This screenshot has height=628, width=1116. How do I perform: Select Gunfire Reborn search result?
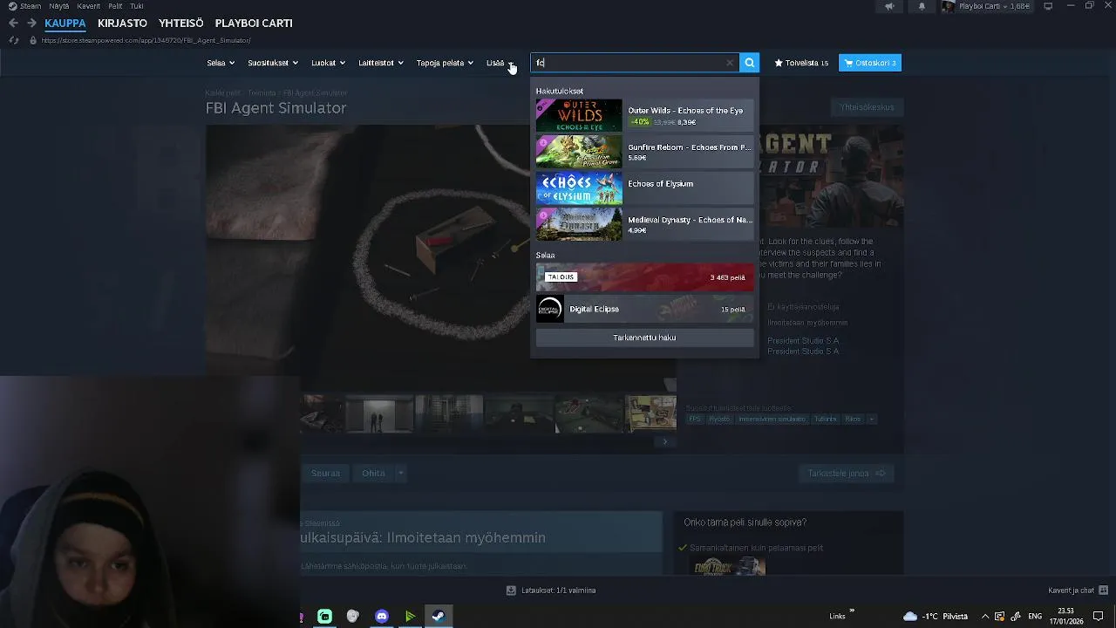click(644, 152)
